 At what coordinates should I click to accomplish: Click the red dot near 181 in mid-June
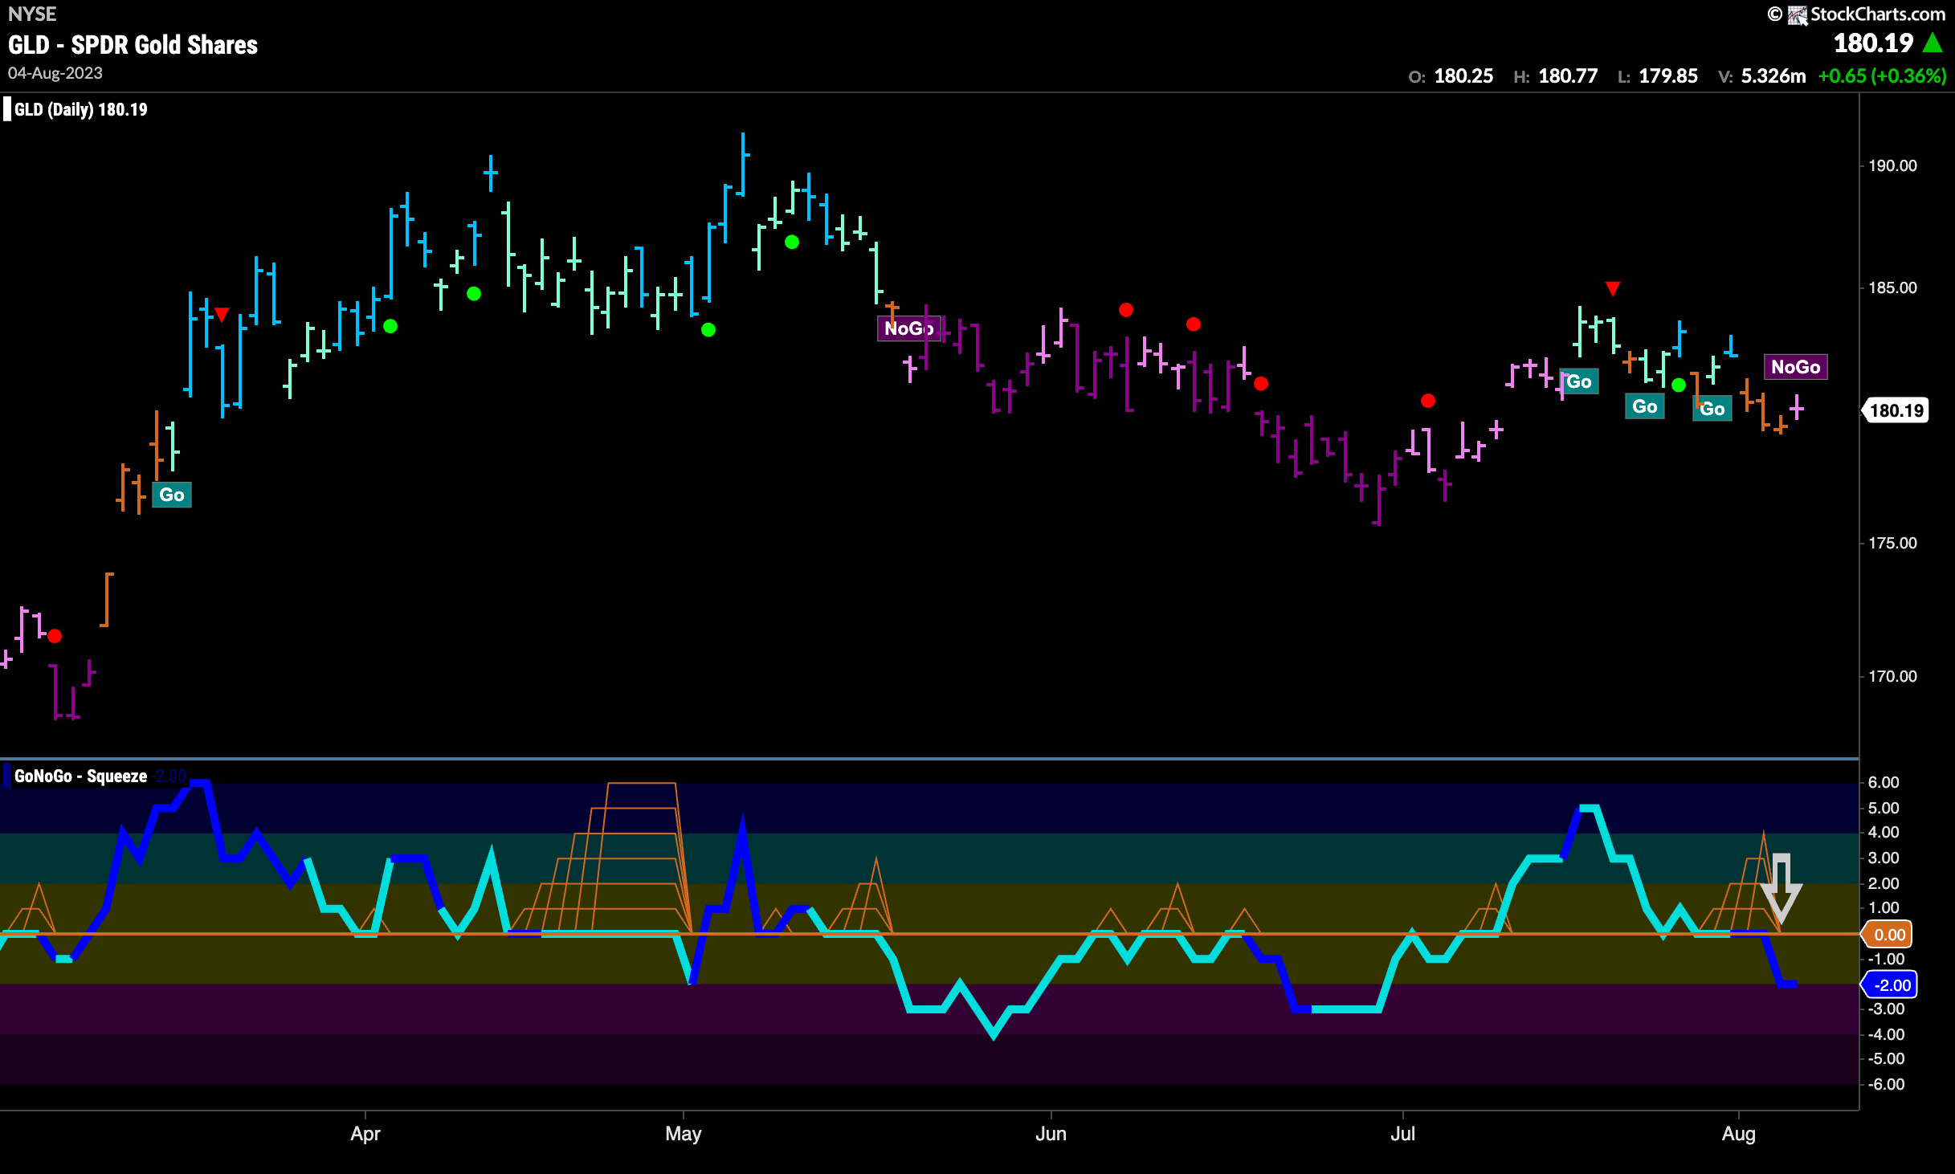click(1261, 384)
